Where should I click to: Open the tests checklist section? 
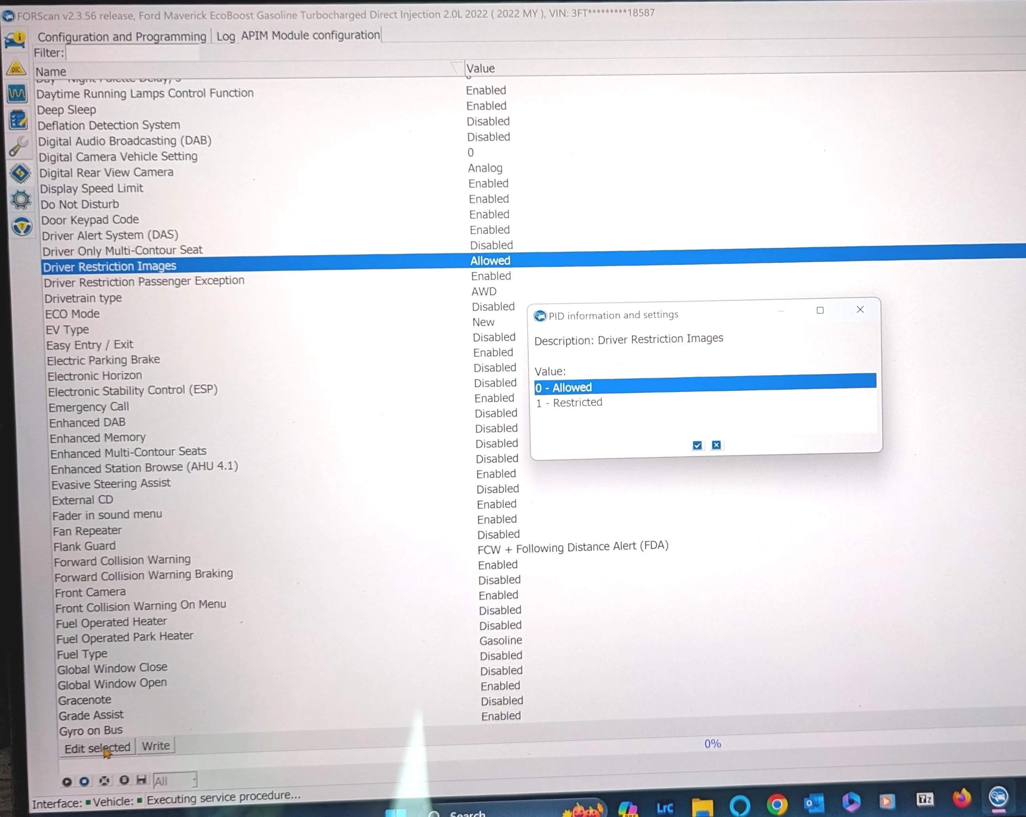[18, 120]
